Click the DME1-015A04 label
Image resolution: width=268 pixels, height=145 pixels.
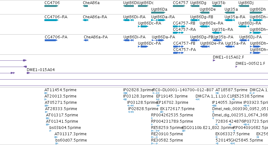pos(41,70)
